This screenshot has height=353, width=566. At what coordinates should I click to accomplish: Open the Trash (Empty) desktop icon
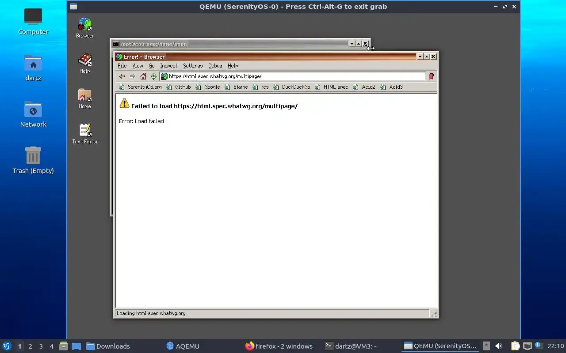coord(33,160)
